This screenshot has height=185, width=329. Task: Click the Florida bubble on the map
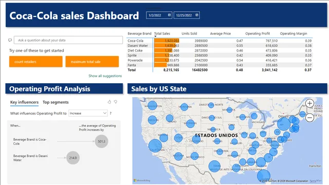pyautogui.click(x=264, y=176)
